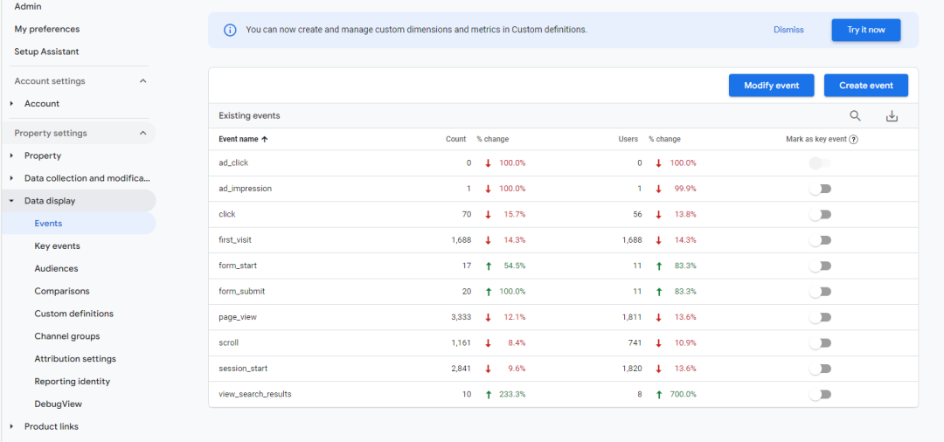This screenshot has height=442, width=944.
Task: Click the Count column header
Action: coord(456,139)
